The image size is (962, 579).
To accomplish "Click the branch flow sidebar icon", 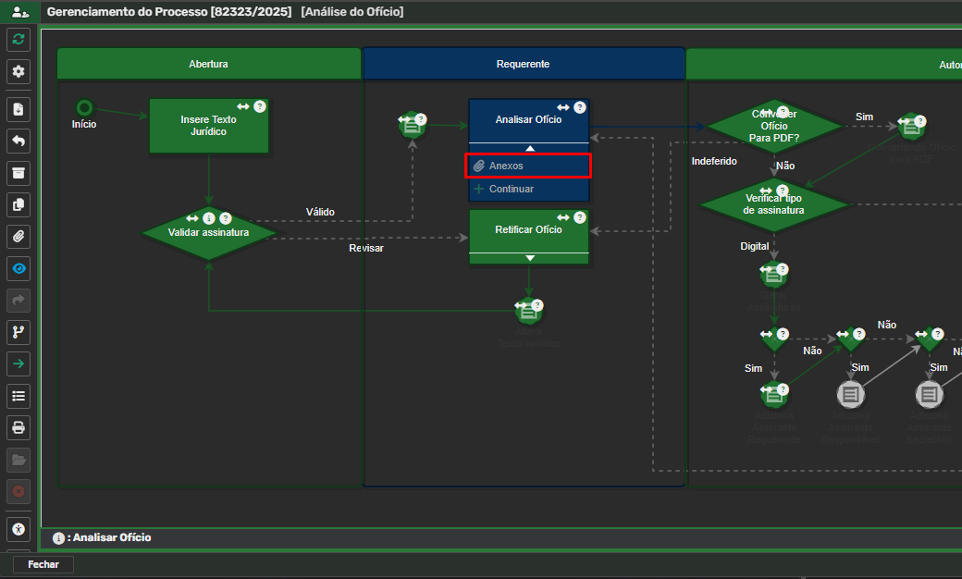I will [18, 332].
